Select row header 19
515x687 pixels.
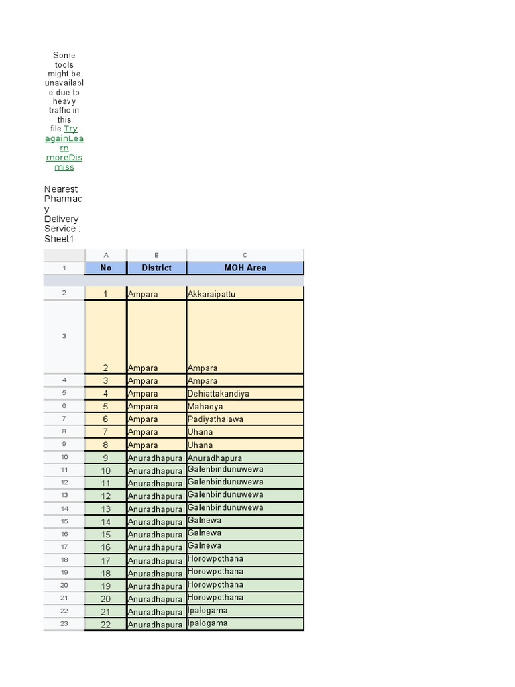64,572
